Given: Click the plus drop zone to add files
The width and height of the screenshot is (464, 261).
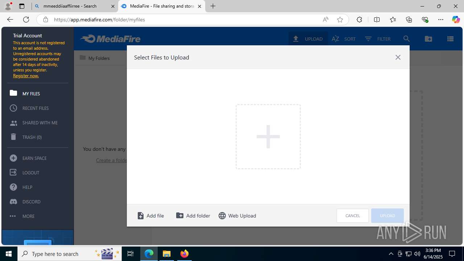Looking at the screenshot, I should pos(268,137).
